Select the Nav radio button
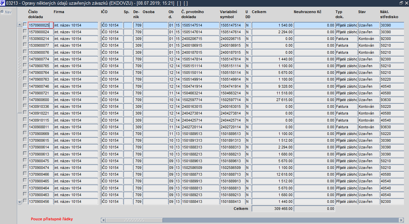Image resolution: width=409 pixels, height=224 pixels. [2, 12]
